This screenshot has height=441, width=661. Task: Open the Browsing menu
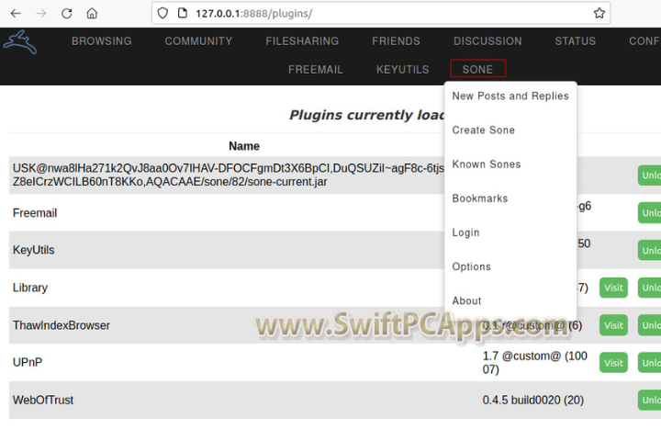click(x=102, y=41)
